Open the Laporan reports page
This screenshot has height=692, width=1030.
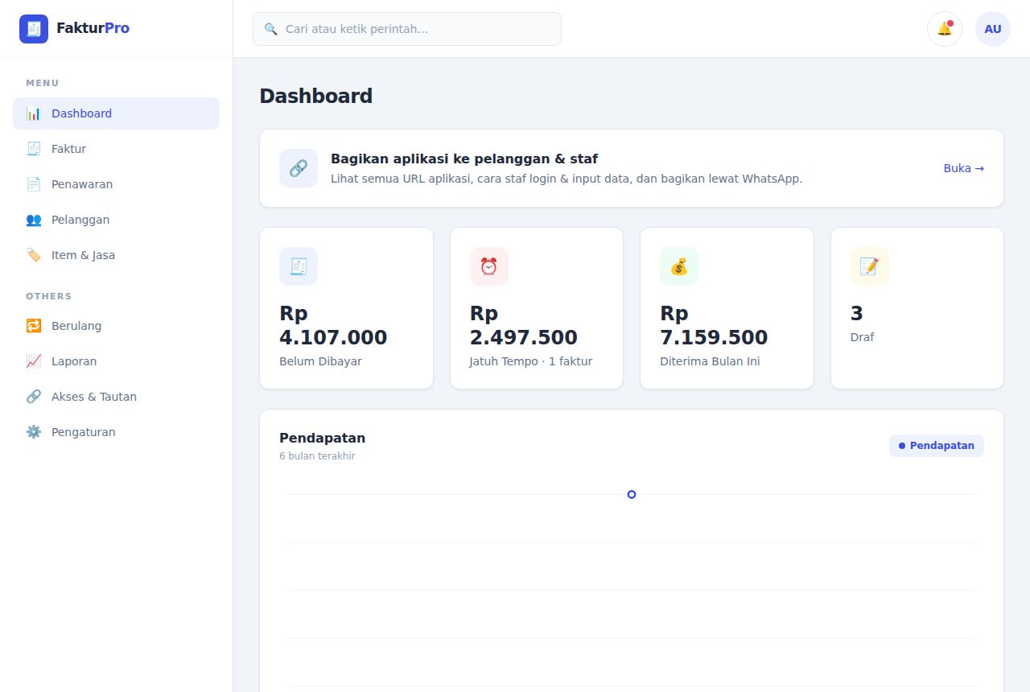click(x=116, y=361)
